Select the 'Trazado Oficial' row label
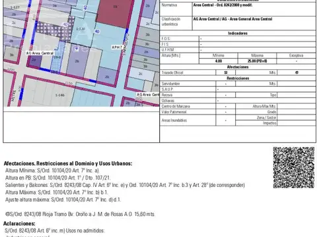Viewport: 317px width, 237px height. (x=172, y=72)
